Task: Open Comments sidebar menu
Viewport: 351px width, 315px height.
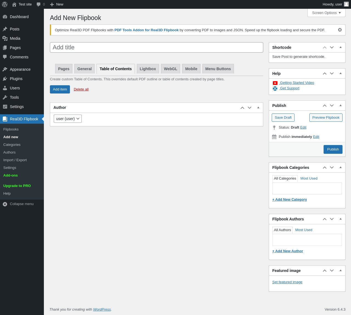Action: 22,57
